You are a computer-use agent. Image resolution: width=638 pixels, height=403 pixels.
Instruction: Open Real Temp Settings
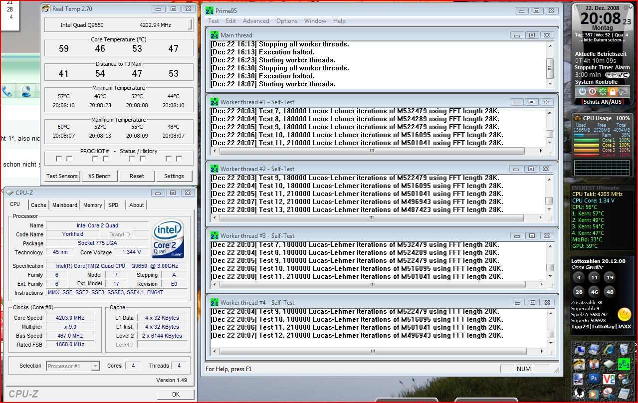[174, 176]
